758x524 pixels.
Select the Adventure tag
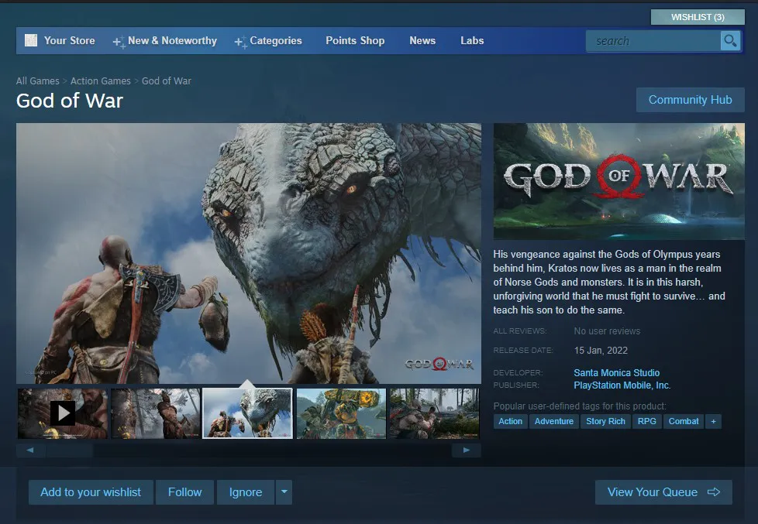click(x=553, y=421)
